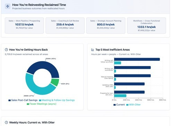Click the With Otter bar for Updating CRM after calls

(x=115, y=87)
